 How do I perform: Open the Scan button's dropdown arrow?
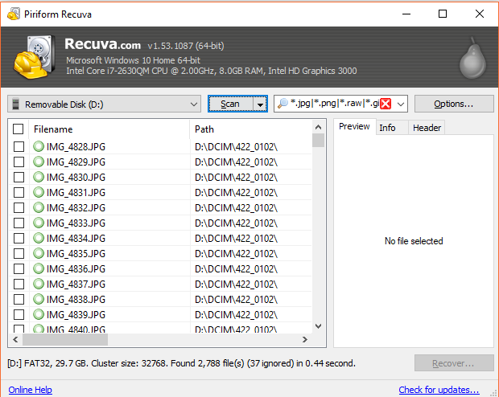pos(260,104)
